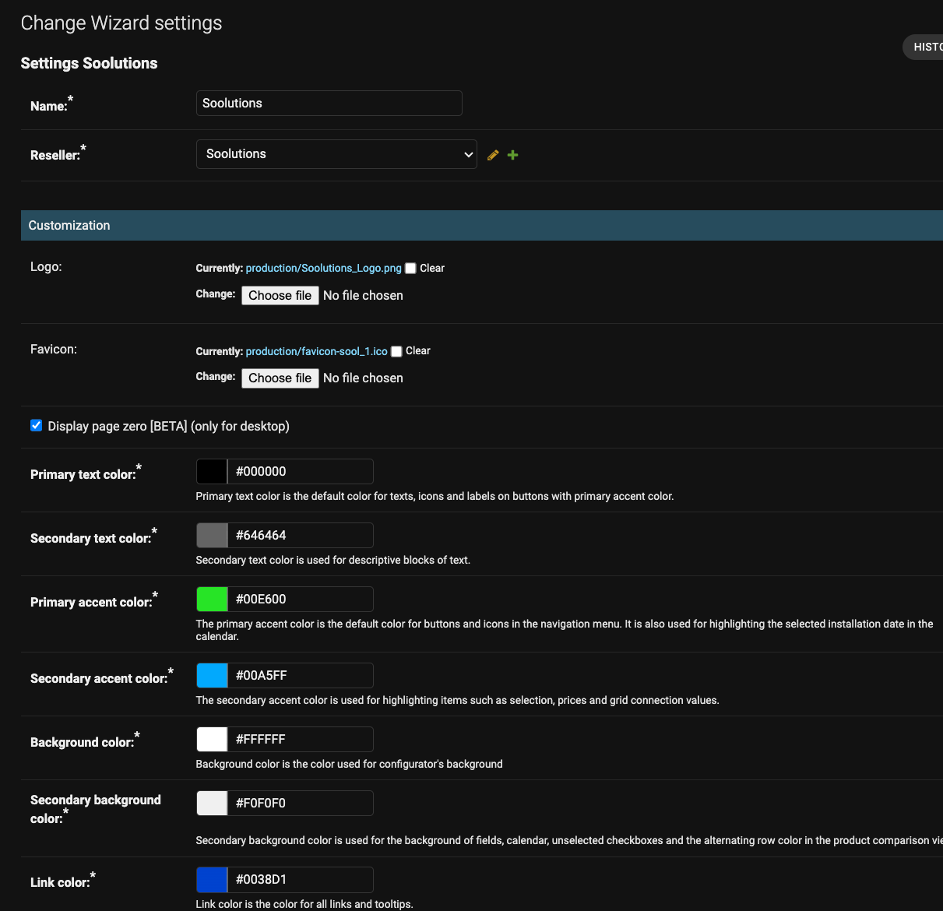This screenshot has height=911, width=943.
Task: Click the green plus to add reseller
Action: coord(512,155)
